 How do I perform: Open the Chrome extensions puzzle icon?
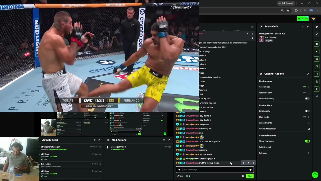pyautogui.click(x=296, y=11)
